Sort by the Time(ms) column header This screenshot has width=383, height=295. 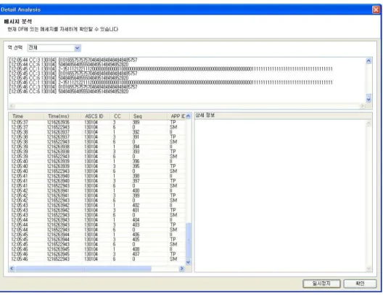pyautogui.click(x=62, y=116)
